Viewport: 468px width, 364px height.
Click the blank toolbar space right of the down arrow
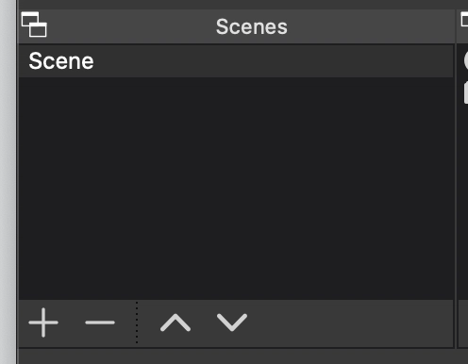[349, 323]
